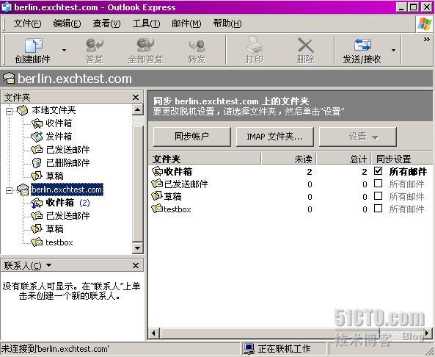Open the 编辑(E) menu

[67, 24]
